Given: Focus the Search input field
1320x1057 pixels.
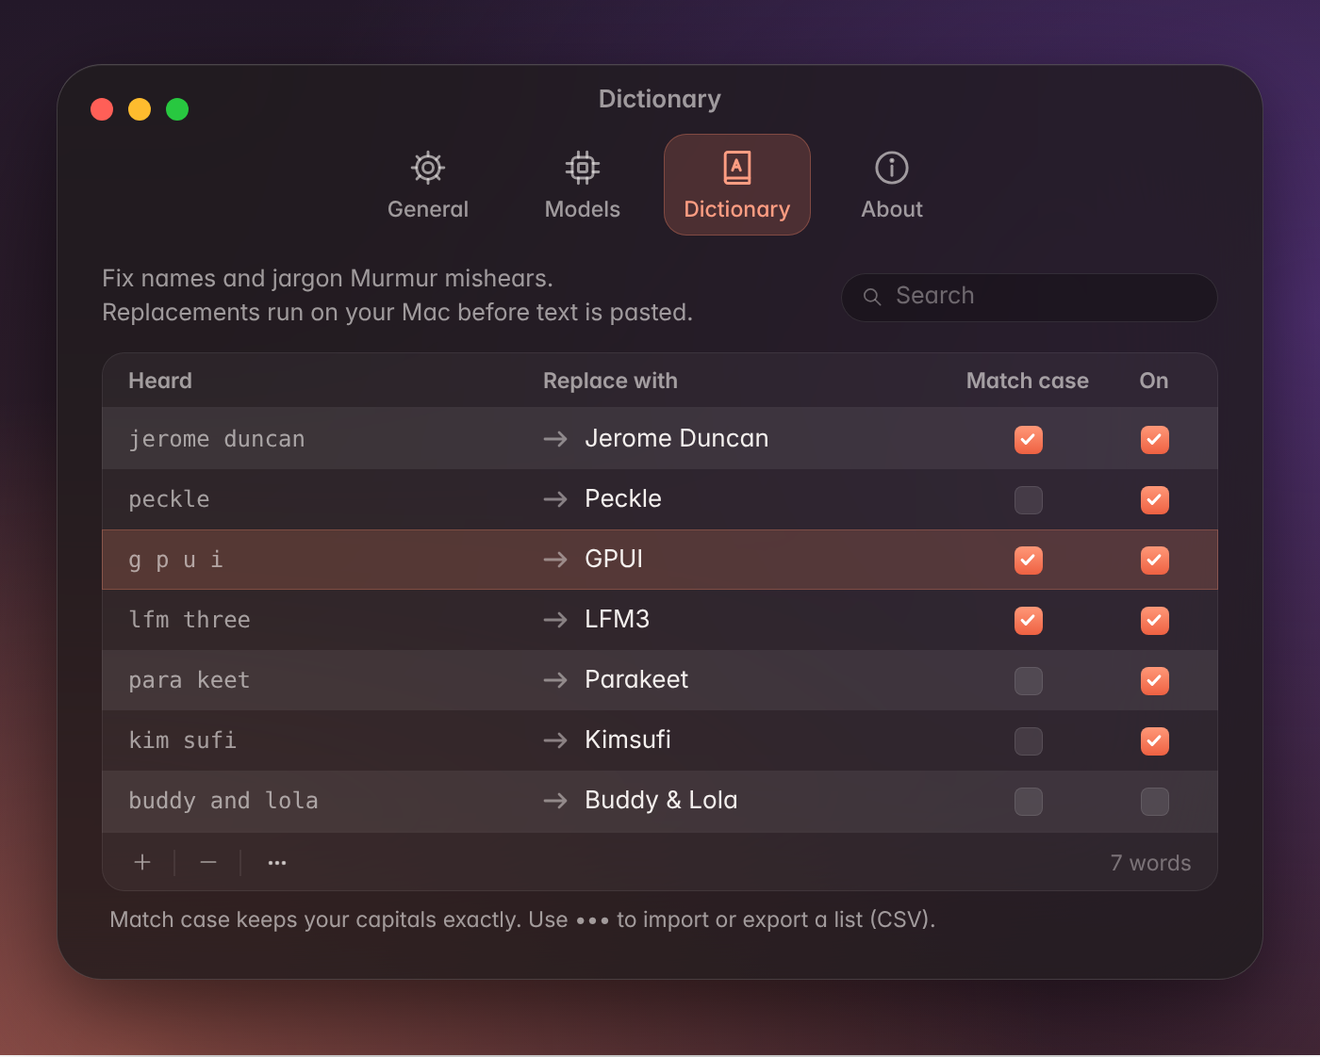Looking at the screenshot, I should (x=1029, y=297).
